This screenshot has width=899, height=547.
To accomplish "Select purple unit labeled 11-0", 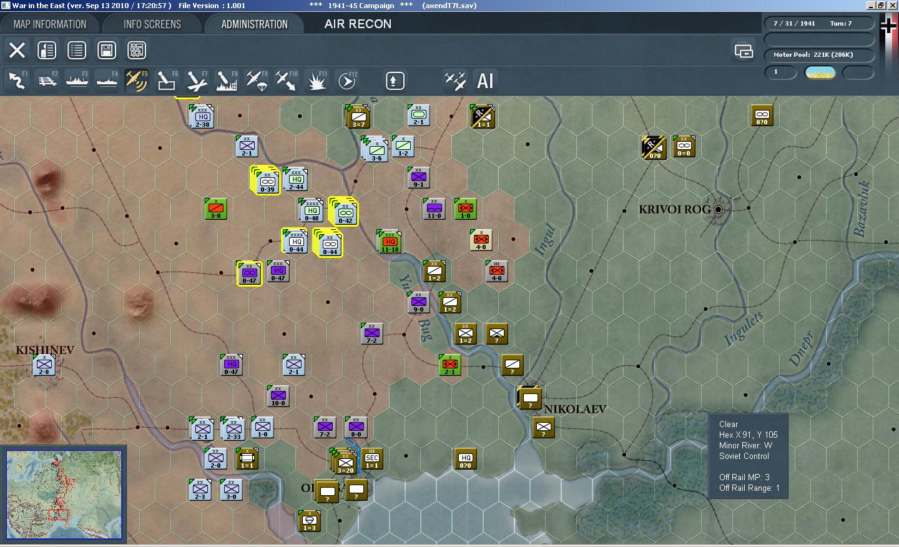I will [x=434, y=209].
